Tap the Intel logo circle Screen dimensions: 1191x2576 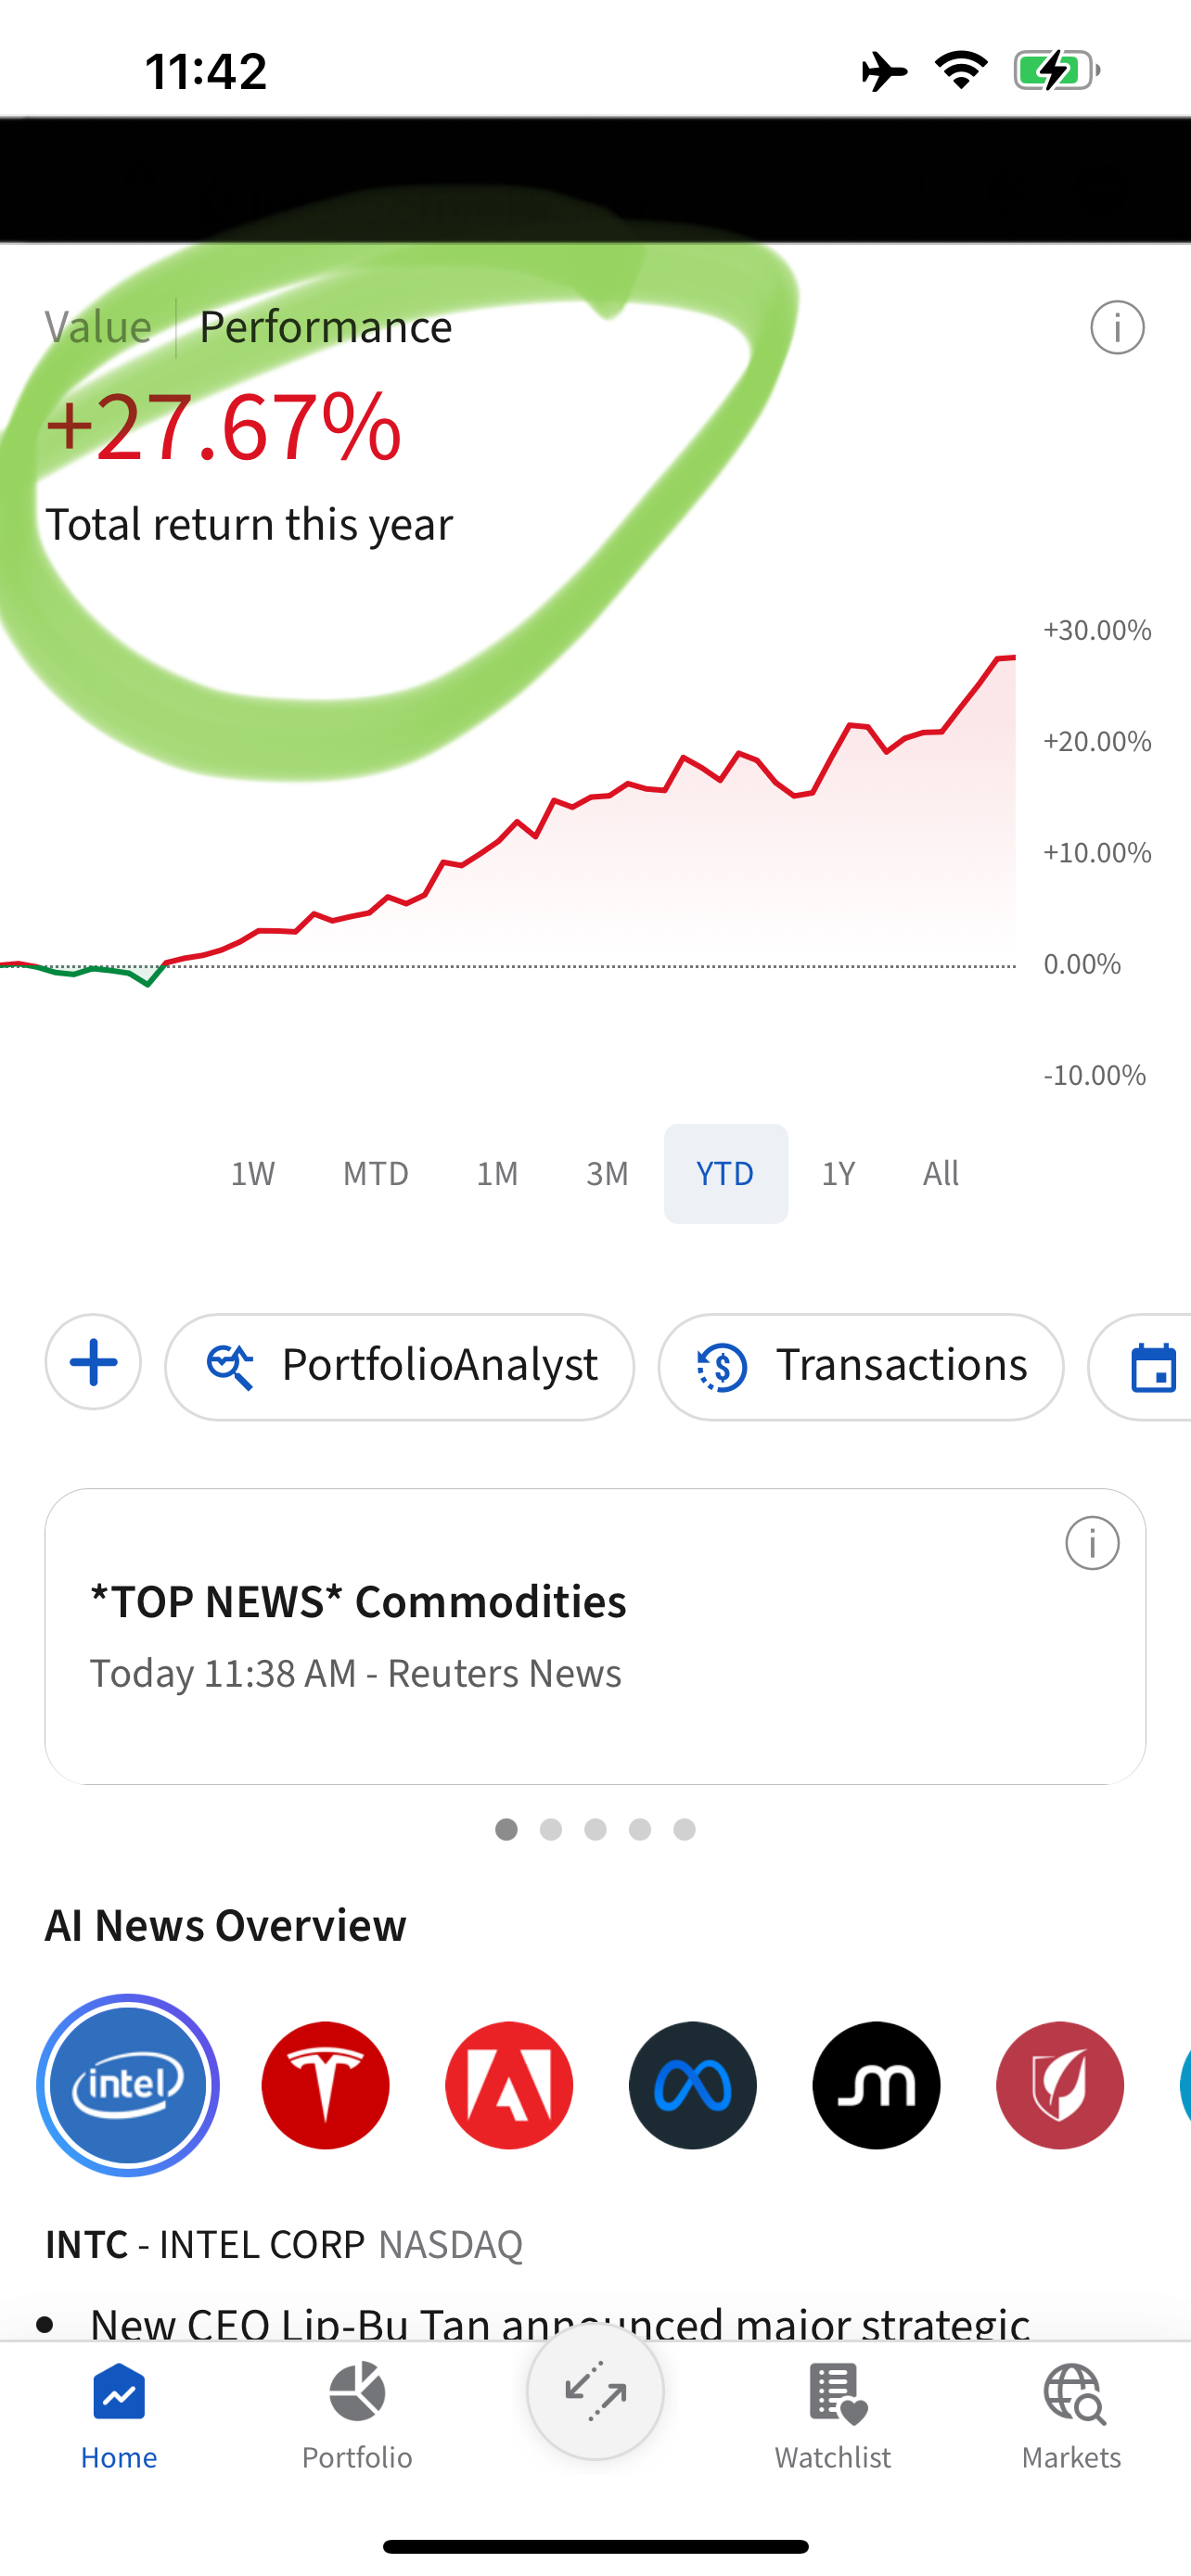coord(128,2085)
